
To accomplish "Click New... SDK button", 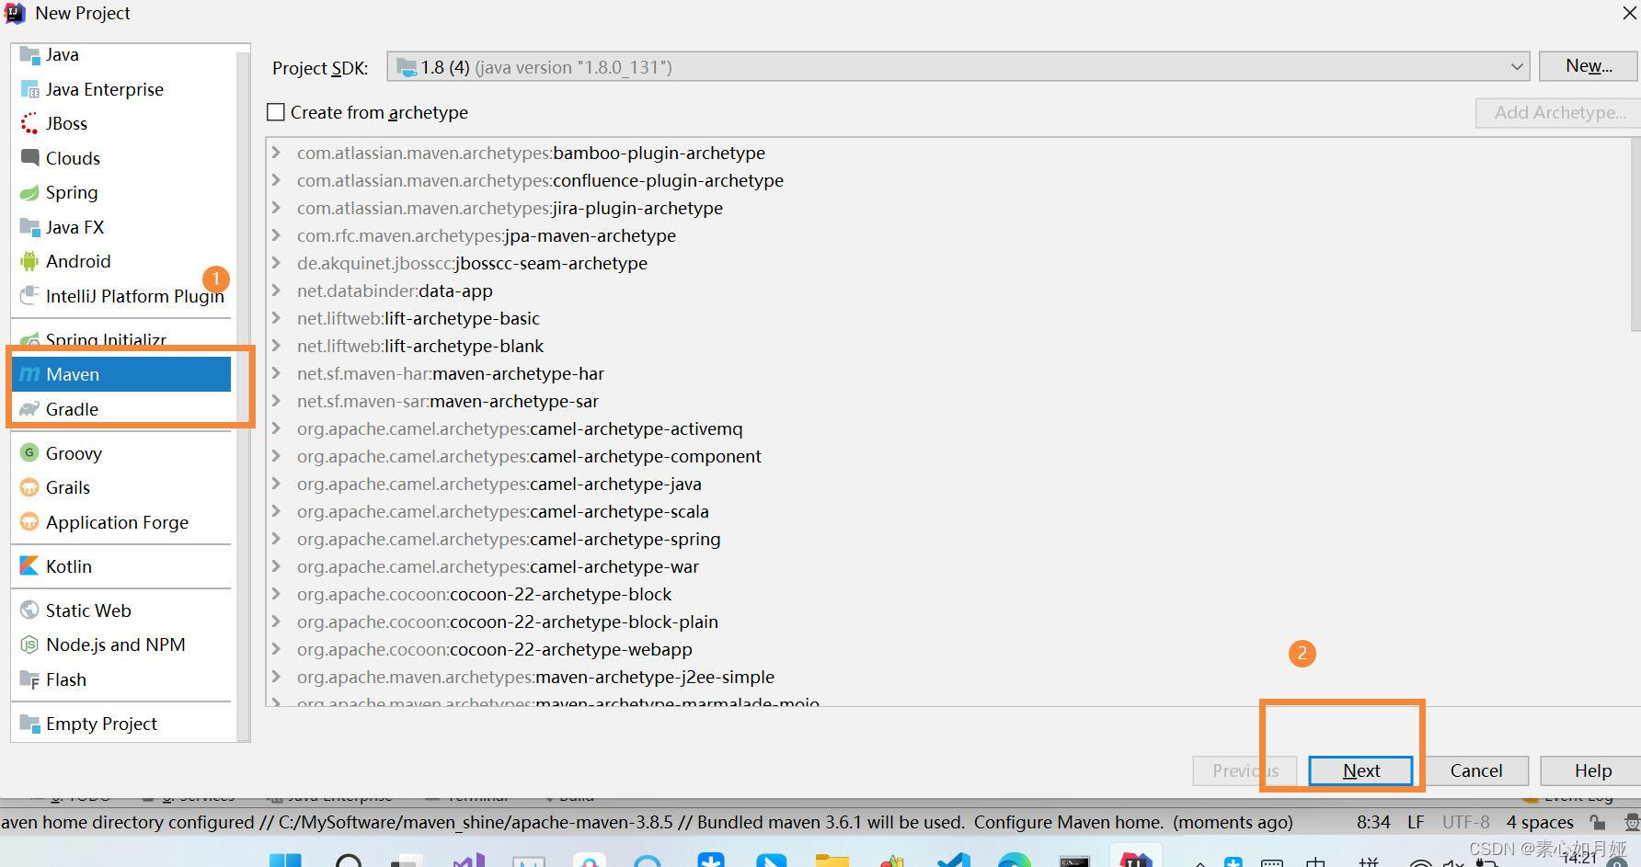I will 1589,66.
